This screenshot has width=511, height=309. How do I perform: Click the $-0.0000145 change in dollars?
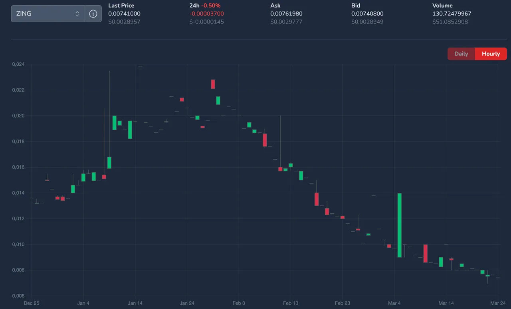tap(206, 22)
